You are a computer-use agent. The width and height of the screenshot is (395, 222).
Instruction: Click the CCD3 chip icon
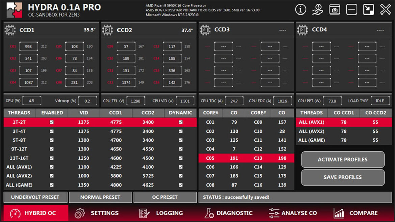coord(205,30)
